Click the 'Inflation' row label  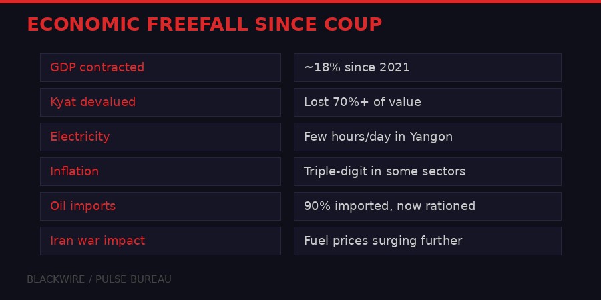pos(160,171)
